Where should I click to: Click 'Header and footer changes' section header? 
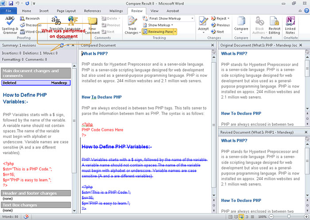click(x=36, y=193)
